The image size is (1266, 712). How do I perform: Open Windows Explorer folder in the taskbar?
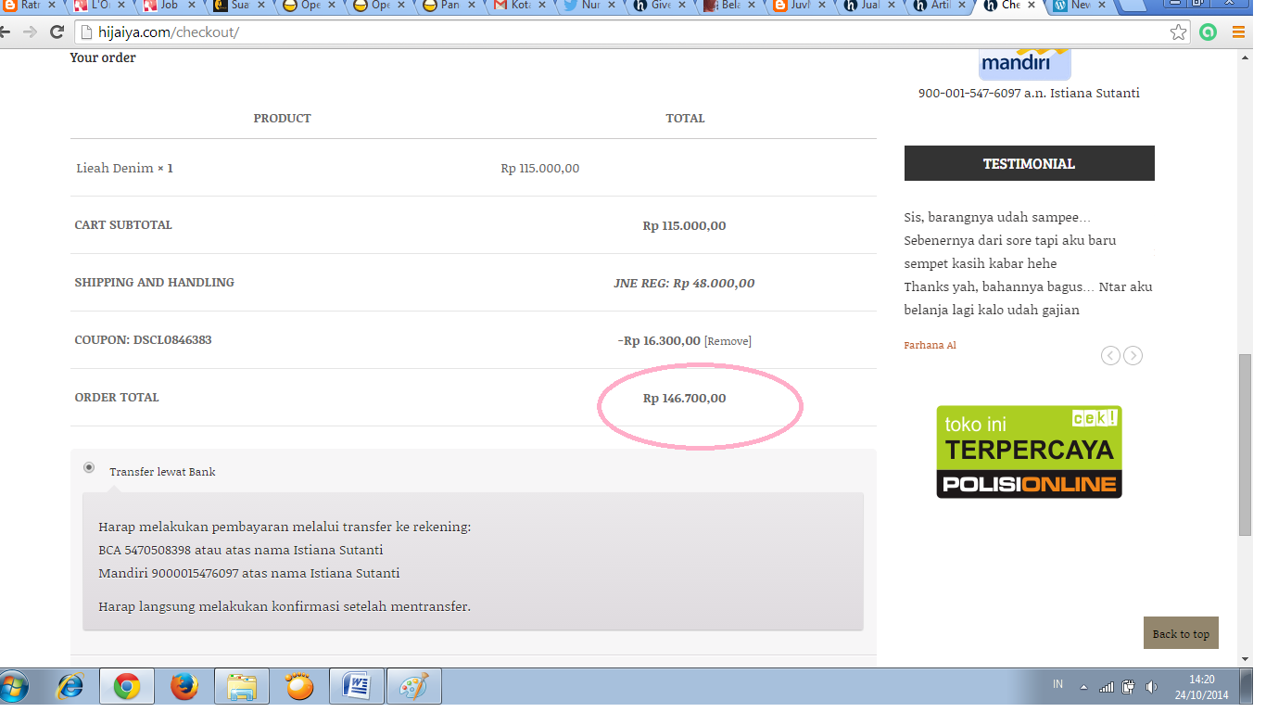[242, 687]
